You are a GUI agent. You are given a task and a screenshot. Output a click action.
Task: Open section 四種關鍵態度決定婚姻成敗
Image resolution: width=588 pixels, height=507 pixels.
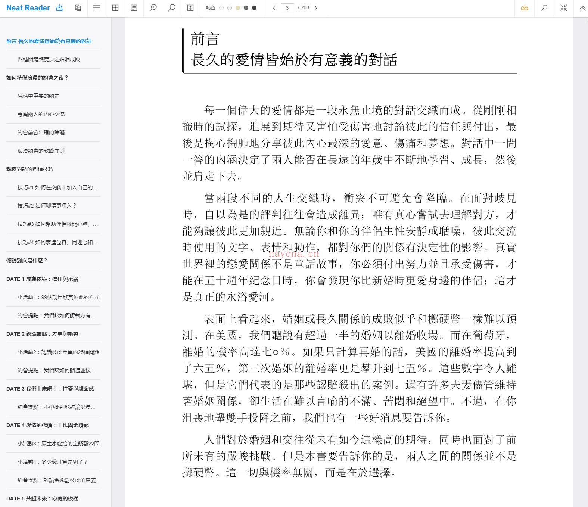click(49, 59)
